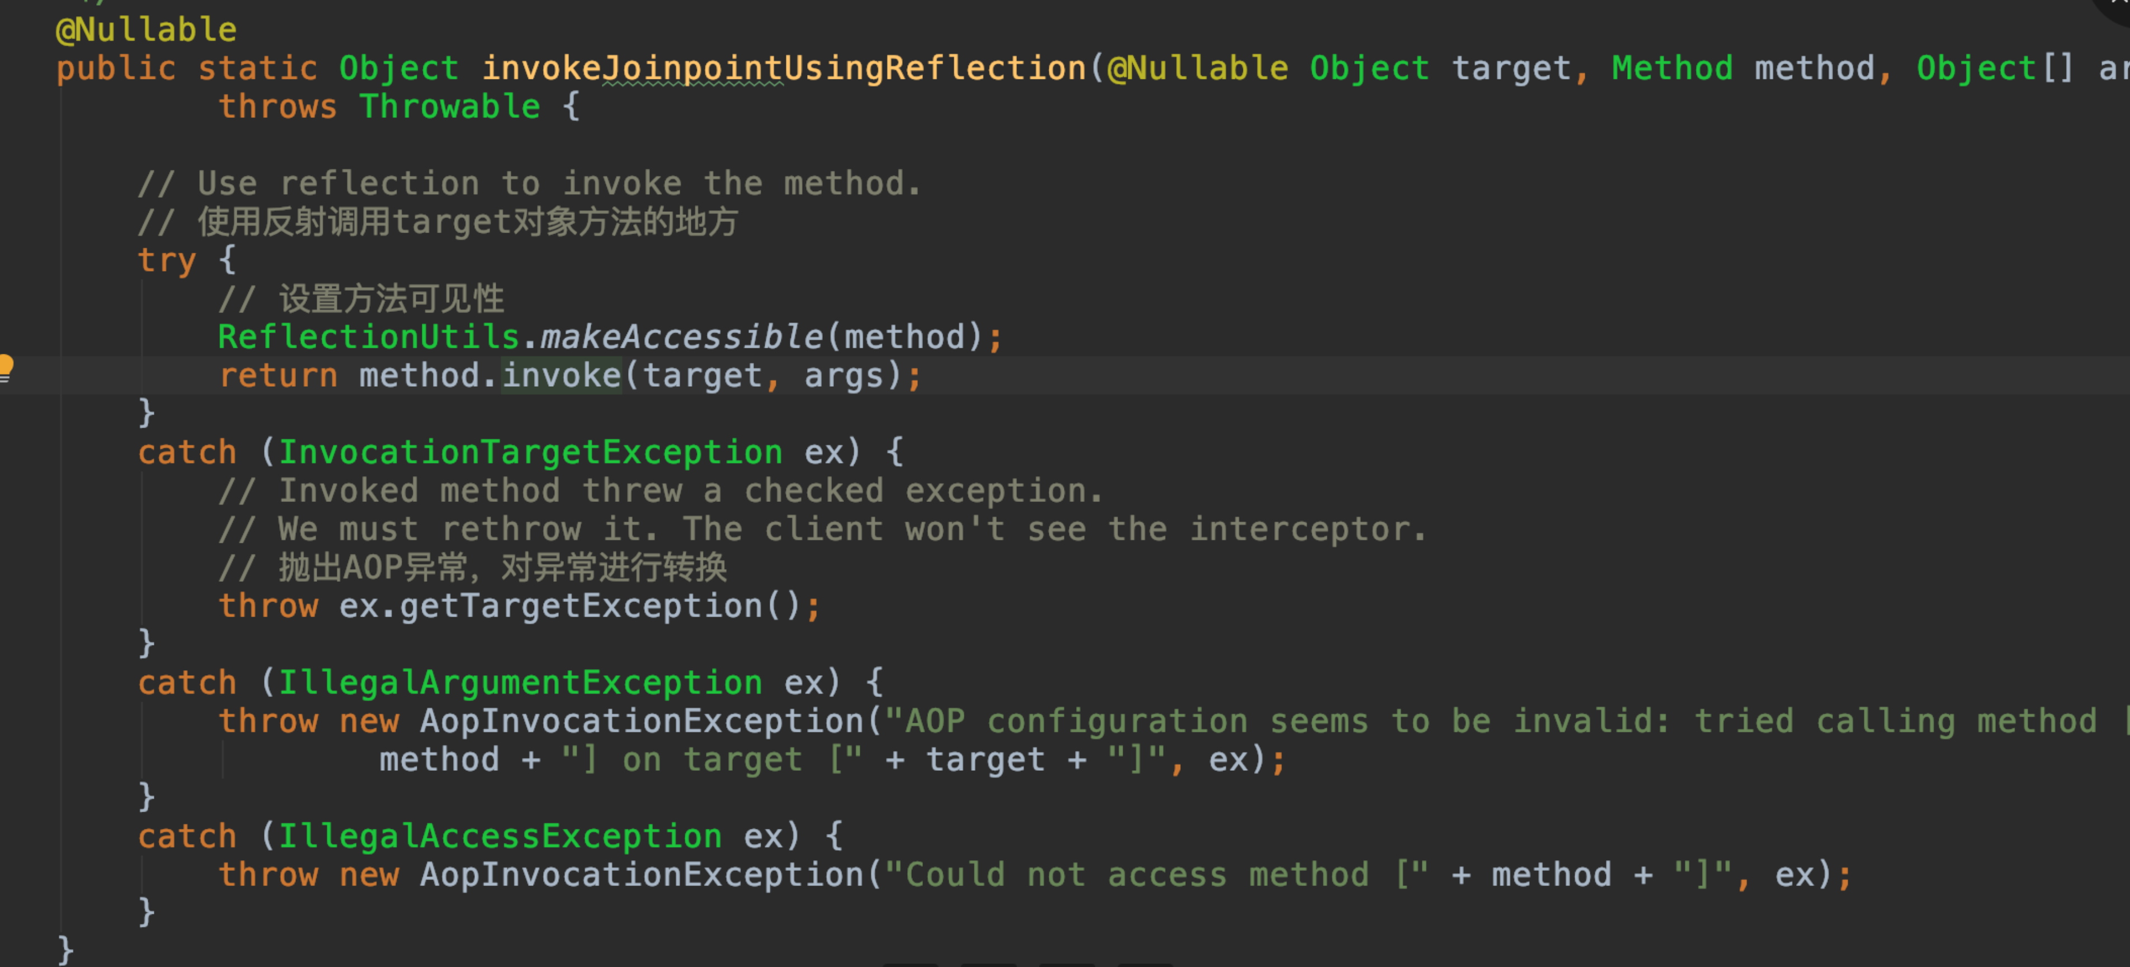Click the ReflectionUtils class reference
This screenshot has width=2130, height=967.
369,337
